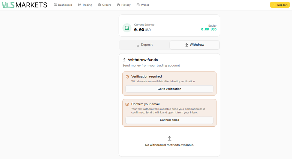Click the Trading chart icon
Screen dimensions: 292x159
tap(79, 5)
